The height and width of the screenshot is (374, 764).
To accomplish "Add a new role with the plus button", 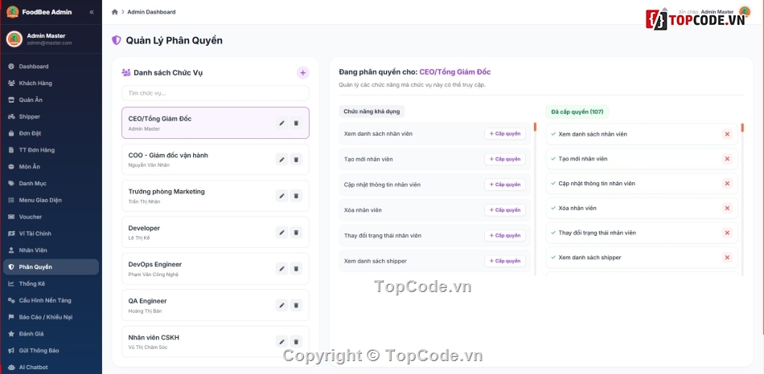I will pos(302,73).
